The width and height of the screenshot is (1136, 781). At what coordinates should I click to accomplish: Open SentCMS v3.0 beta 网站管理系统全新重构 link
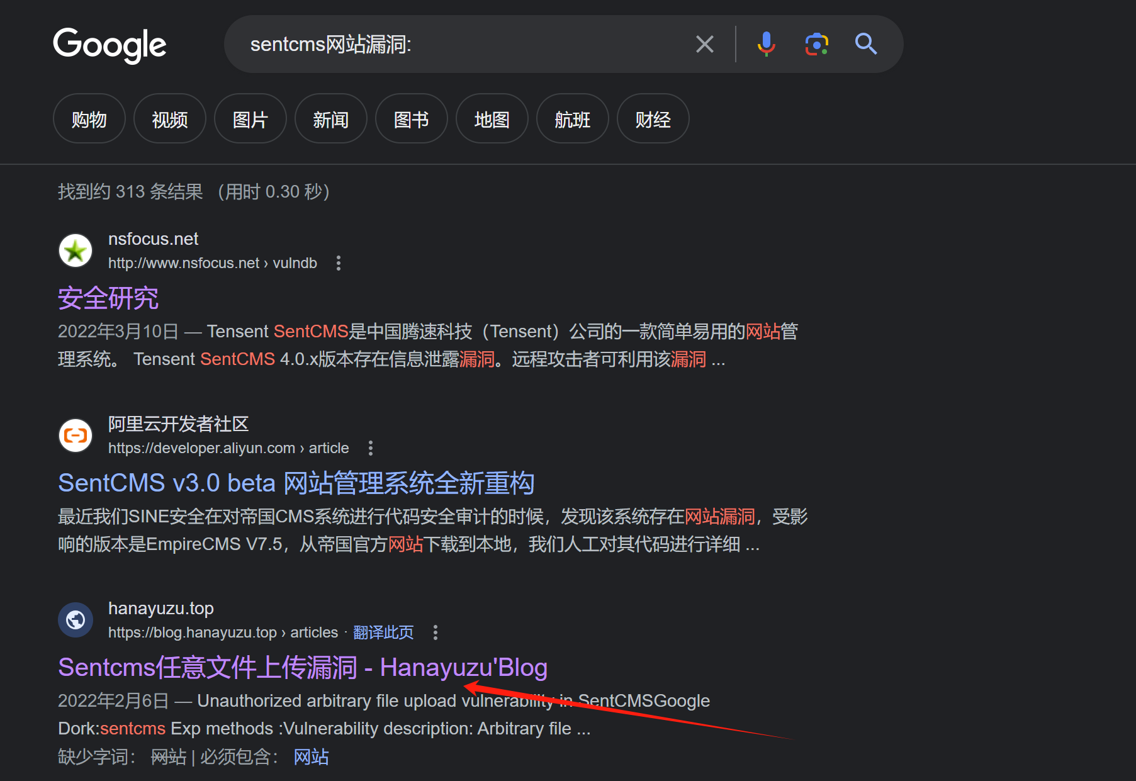tap(296, 483)
